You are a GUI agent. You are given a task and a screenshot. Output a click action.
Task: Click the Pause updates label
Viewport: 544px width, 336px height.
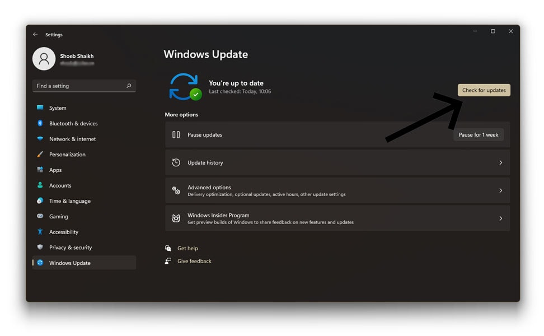click(x=205, y=134)
